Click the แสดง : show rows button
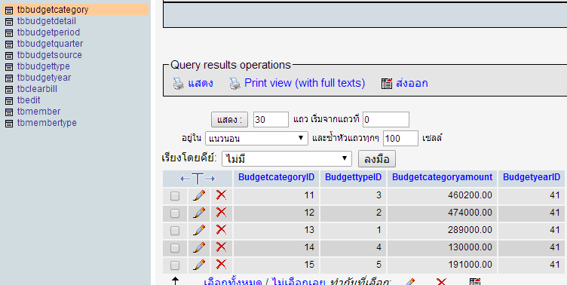Image resolution: width=567 pixels, height=285 pixels. coord(229,120)
